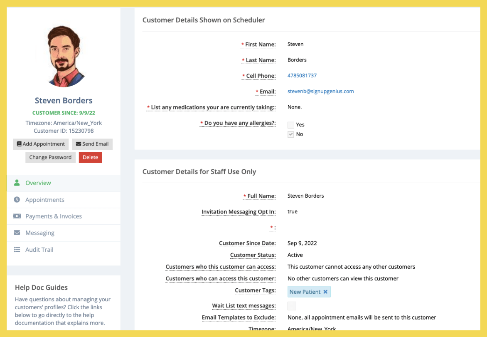Click the Last Name value Borders

point(297,59)
